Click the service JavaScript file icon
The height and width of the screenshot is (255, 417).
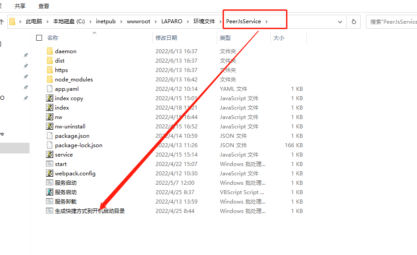[50, 154]
